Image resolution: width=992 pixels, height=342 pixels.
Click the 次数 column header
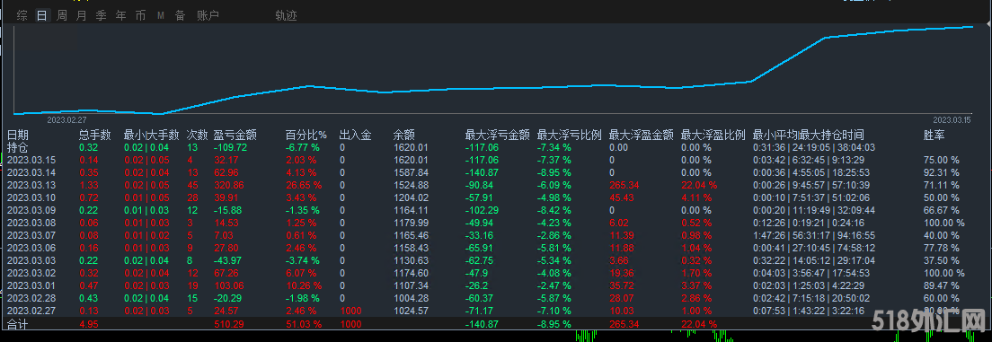(197, 135)
